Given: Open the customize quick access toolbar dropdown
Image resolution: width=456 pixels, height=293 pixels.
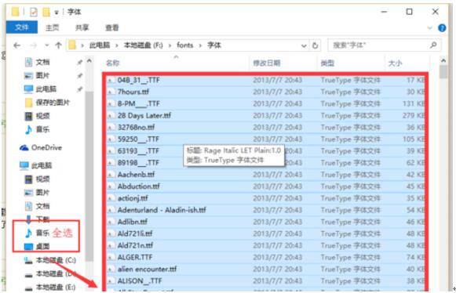Looking at the screenshot, I should (57, 13).
